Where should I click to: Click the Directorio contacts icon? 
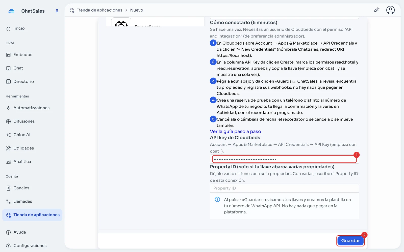tap(8, 82)
